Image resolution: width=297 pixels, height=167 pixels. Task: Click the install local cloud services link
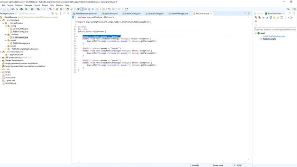coord(274,36)
